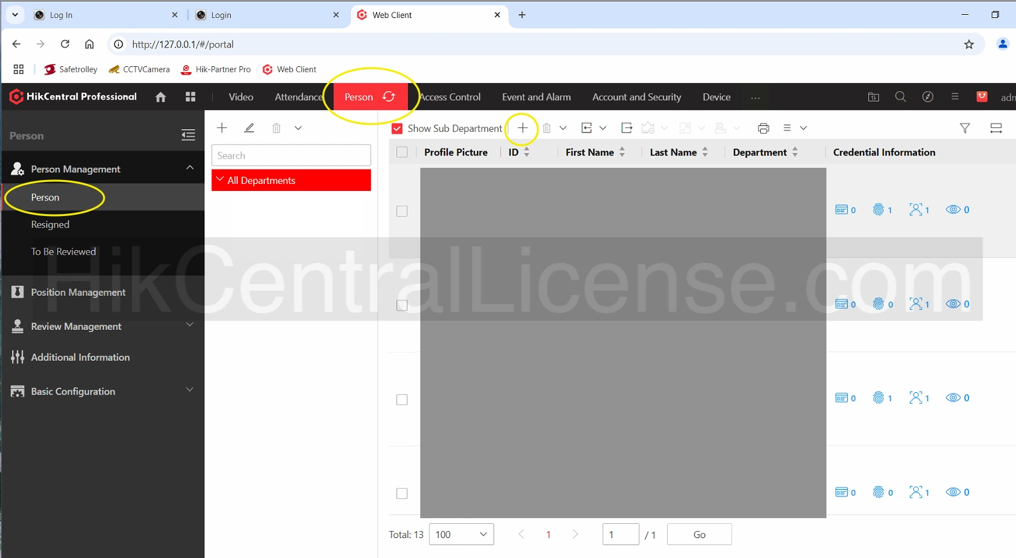The image size is (1016, 558).
Task: Tick the select-all header checkbox
Action: [402, 152]
